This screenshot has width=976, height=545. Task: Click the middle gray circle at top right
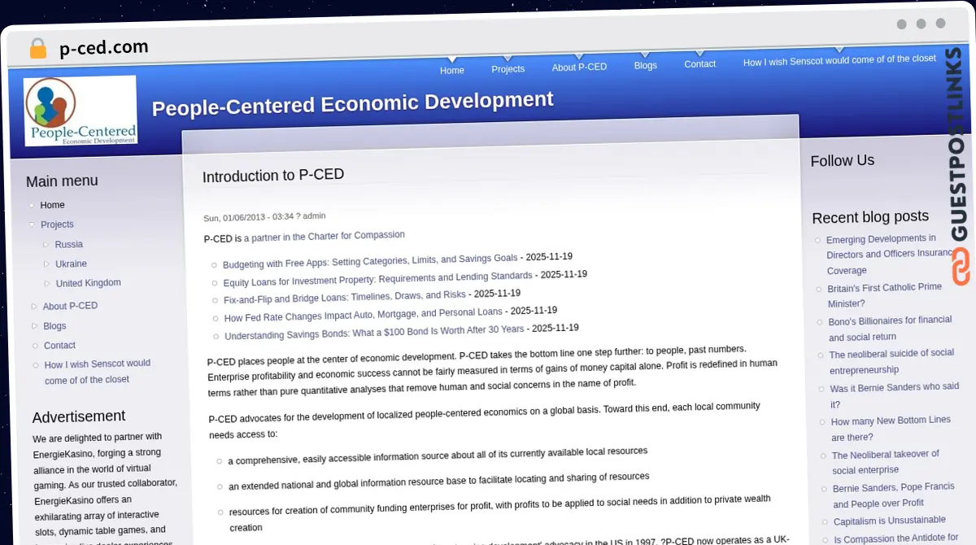[922, 24]
